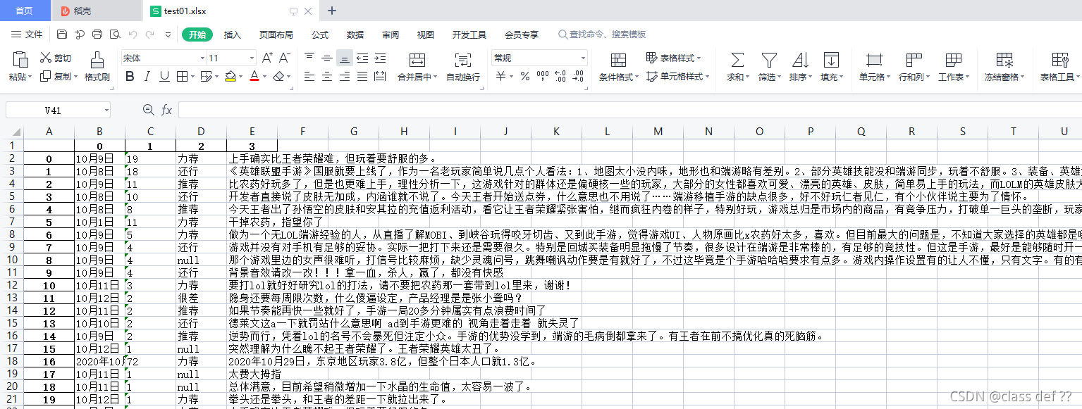This screenshot has height=409, width=1082.
Task: Click the Redo arrow icon
Action: point(149,34)
